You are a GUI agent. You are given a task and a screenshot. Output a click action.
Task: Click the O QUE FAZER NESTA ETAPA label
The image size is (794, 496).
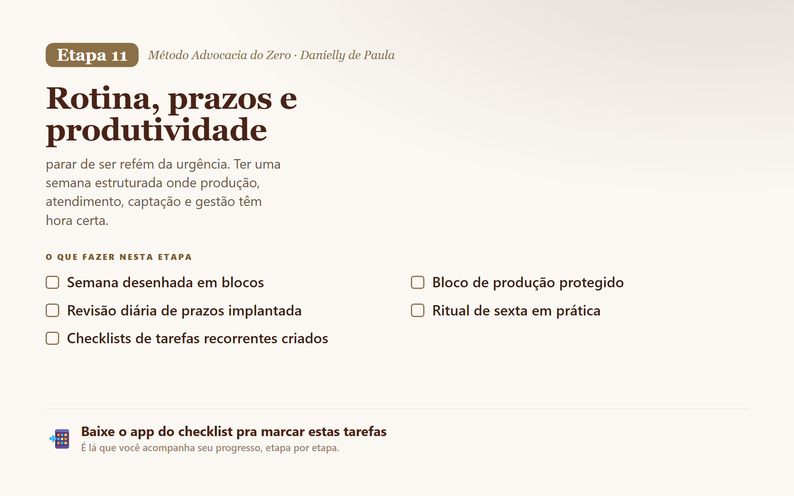(x=119, y=257)
